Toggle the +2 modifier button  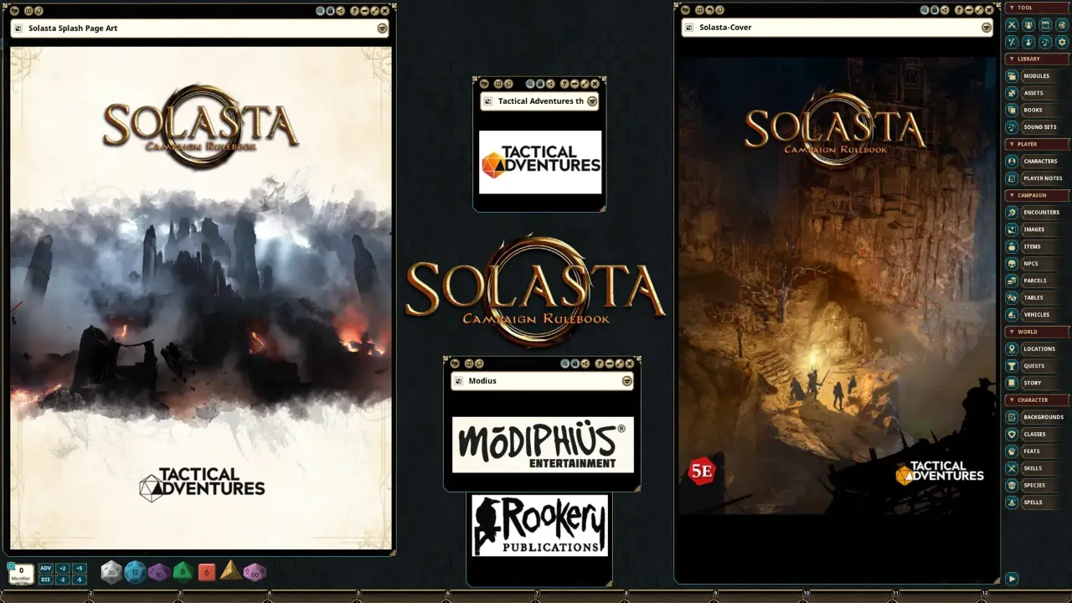62,568
